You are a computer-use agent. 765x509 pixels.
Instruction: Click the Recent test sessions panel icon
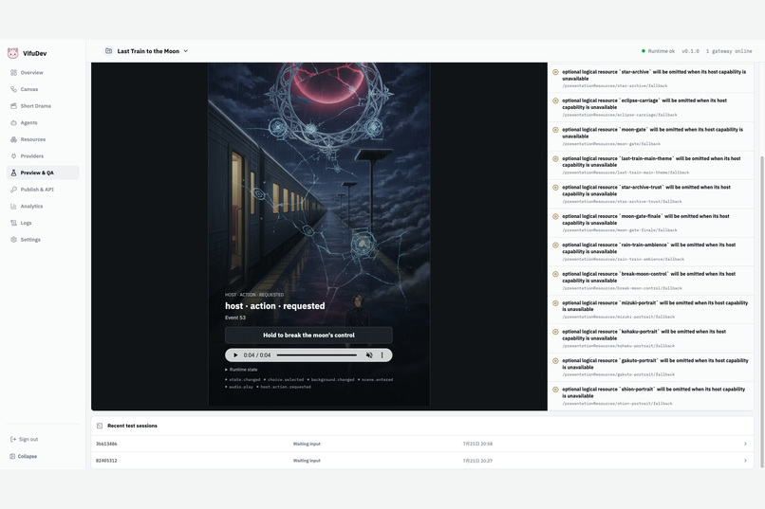coord(100,426)
